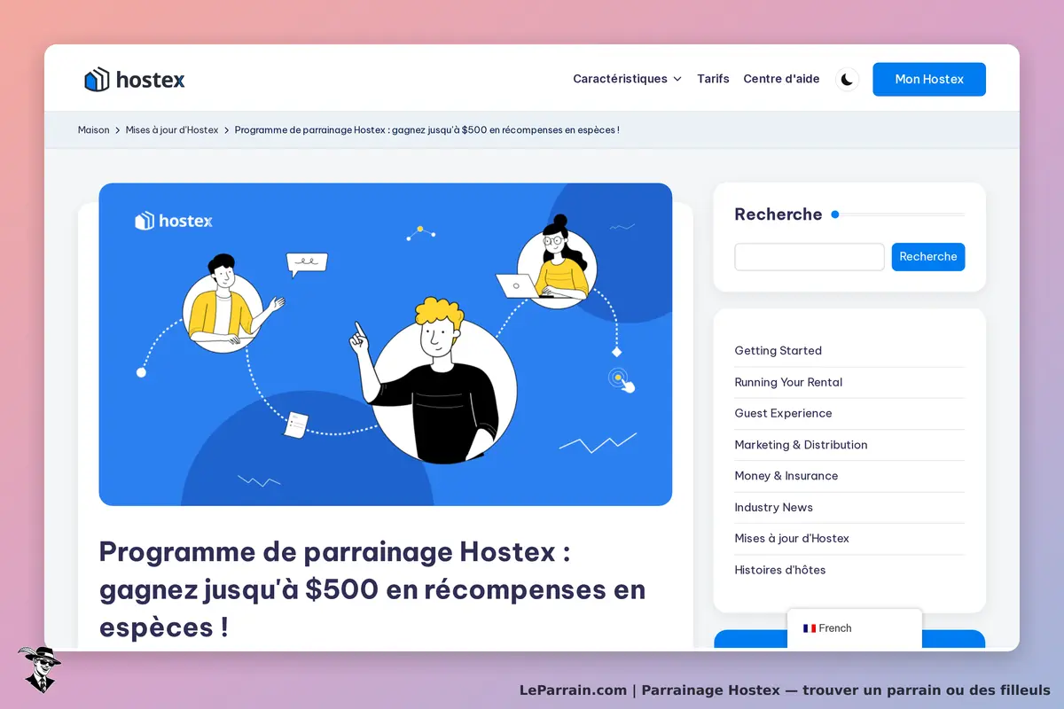The height and width of the screenshot is (709, 1064).
Task: Open the Histoires d'hôtes category
Action: (779, 570)
